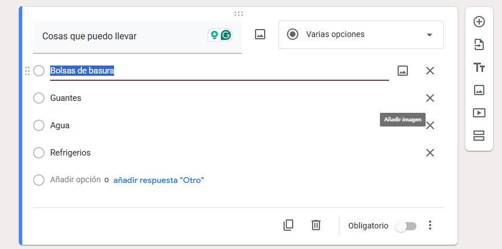
Task: Remove the Guantes option
Action: coord(430,98)
